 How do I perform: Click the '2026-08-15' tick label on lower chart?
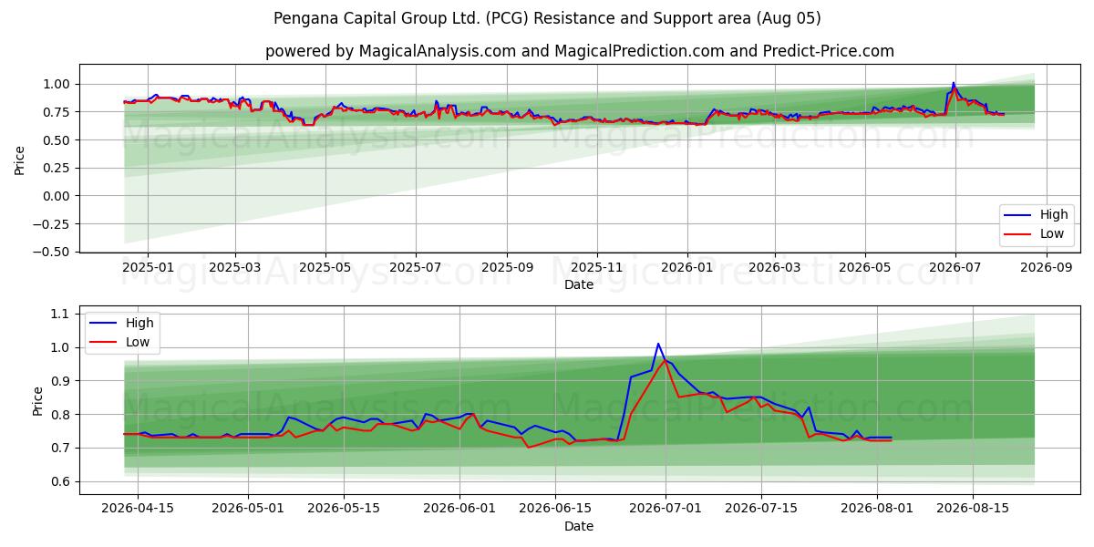click(974, 510)
